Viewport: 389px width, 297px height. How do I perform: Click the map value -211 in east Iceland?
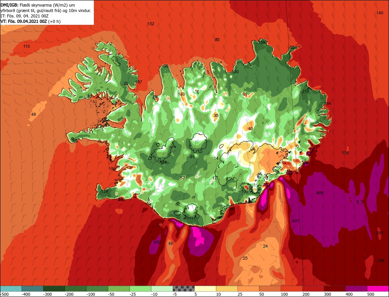click(305, 91)
